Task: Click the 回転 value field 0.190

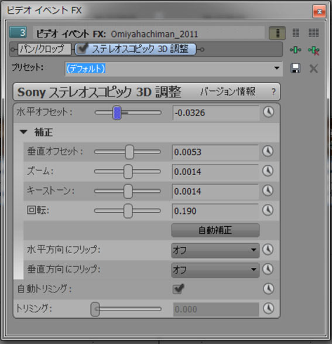Action: coord(215,211)
